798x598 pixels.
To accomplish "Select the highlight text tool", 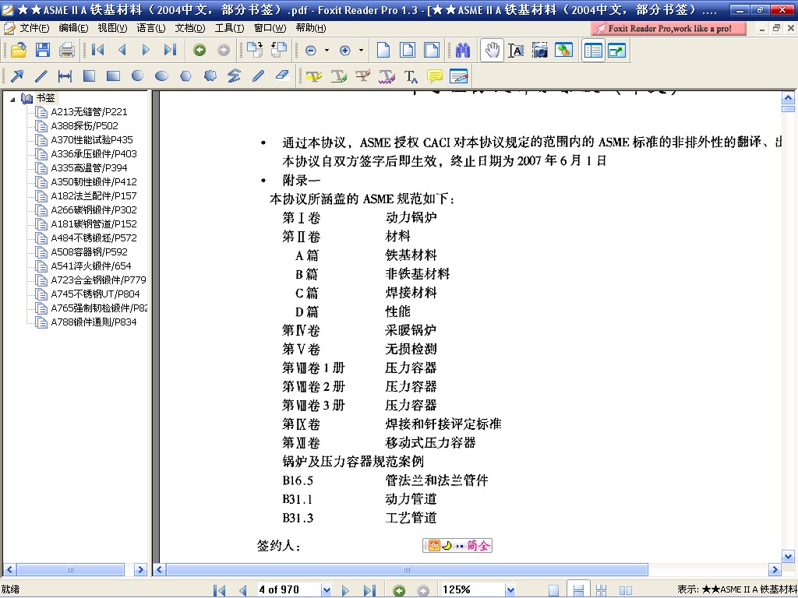I will (314, 76).
